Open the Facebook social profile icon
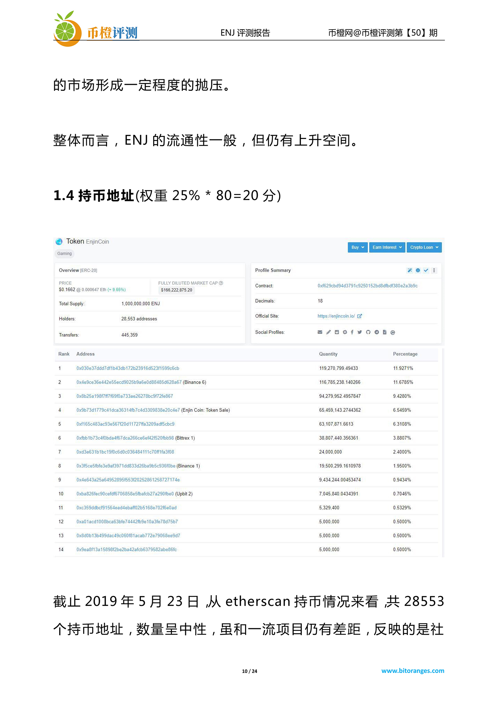 (x=352, y=332)
